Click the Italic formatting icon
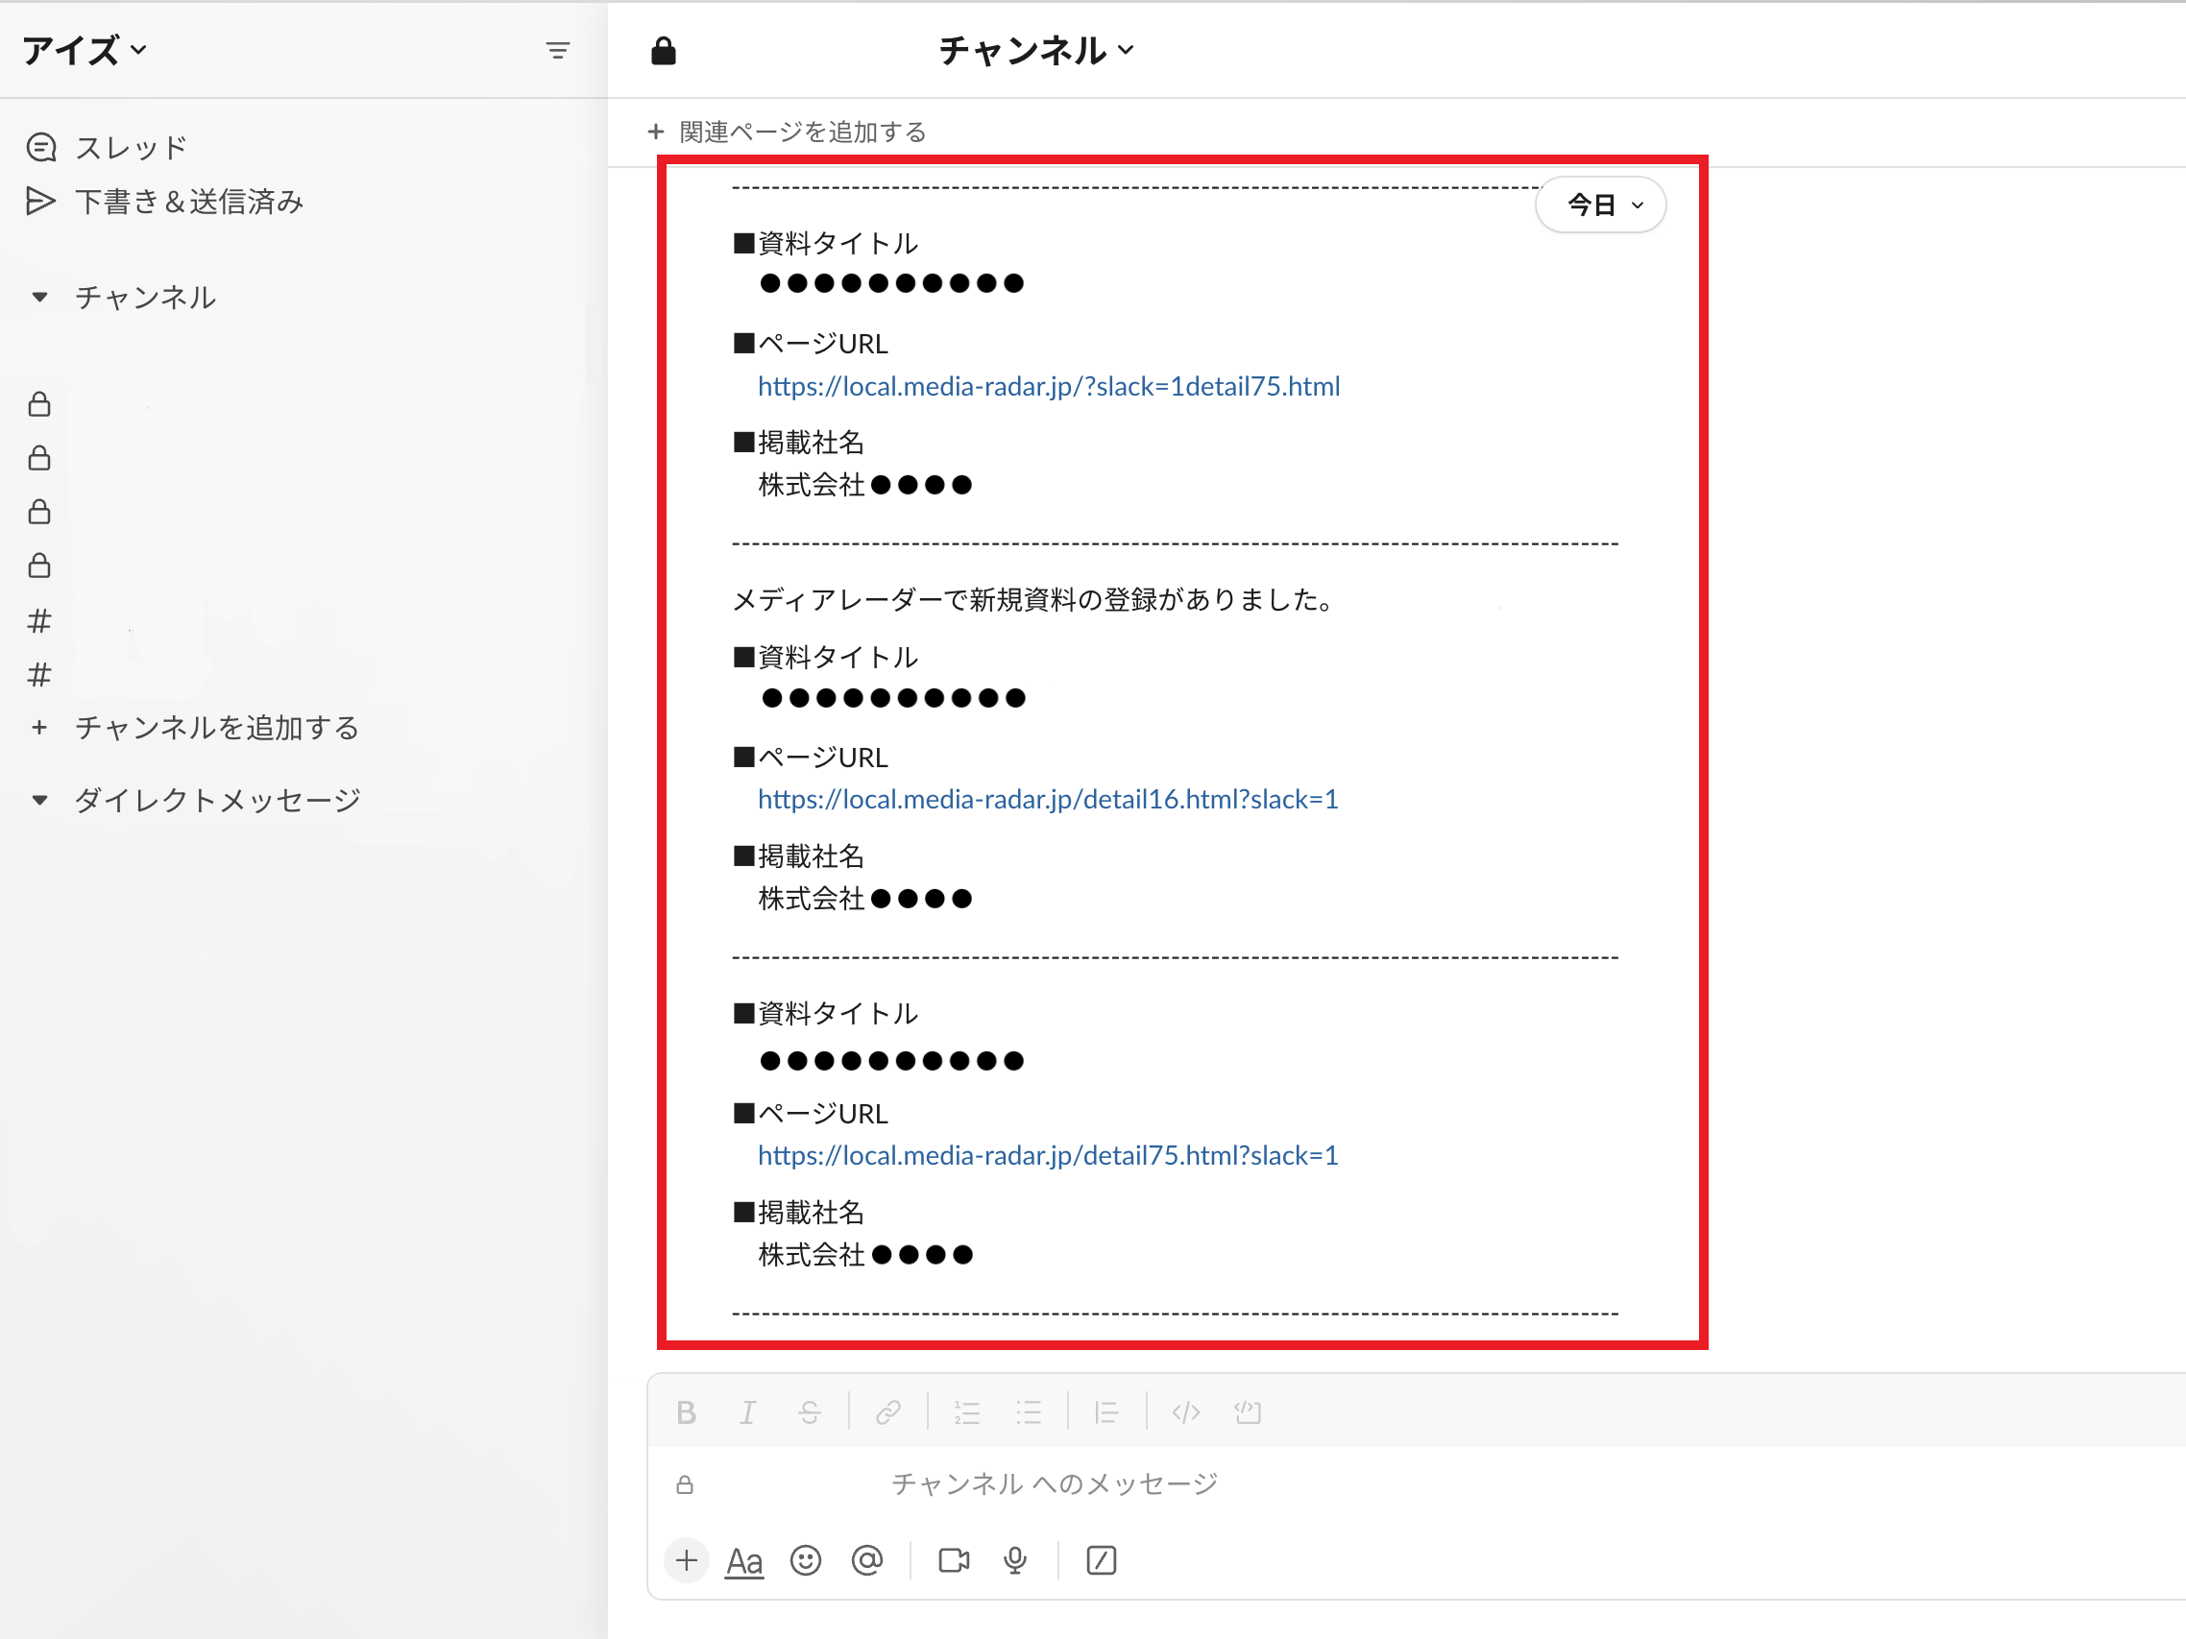The height and width of the screenshot is (1639, 2186). tap(748, 1411)
